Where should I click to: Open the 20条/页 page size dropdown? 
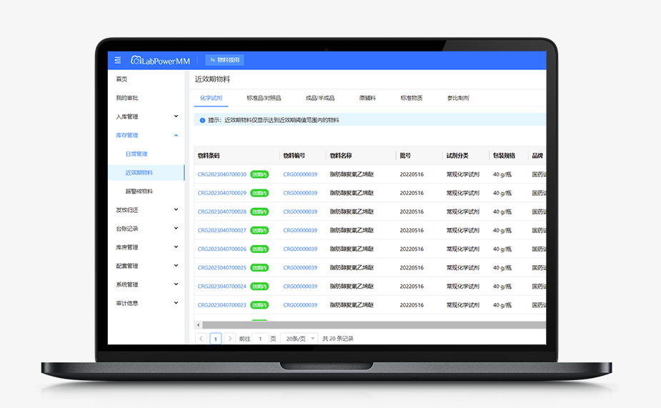[299, 339]
